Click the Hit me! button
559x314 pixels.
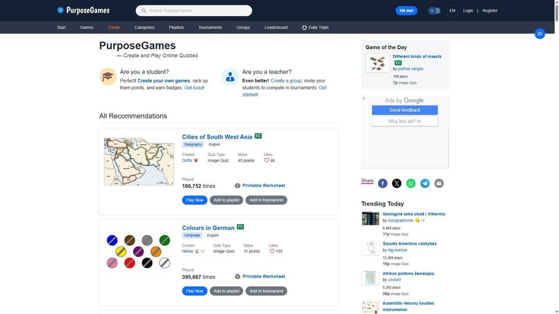(407, 11)
